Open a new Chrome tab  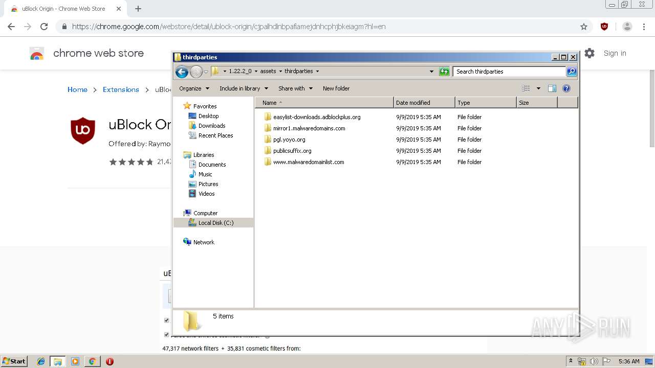138,9
